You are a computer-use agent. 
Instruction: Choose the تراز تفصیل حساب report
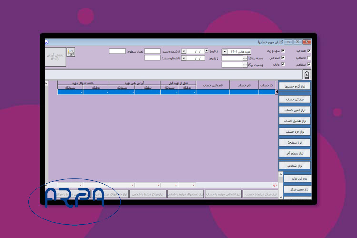tap(294, 121)
